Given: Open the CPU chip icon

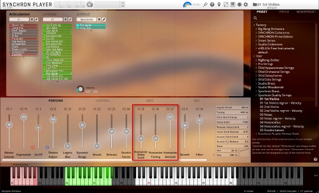Looking at the screenshot, I should click(239, 4).
